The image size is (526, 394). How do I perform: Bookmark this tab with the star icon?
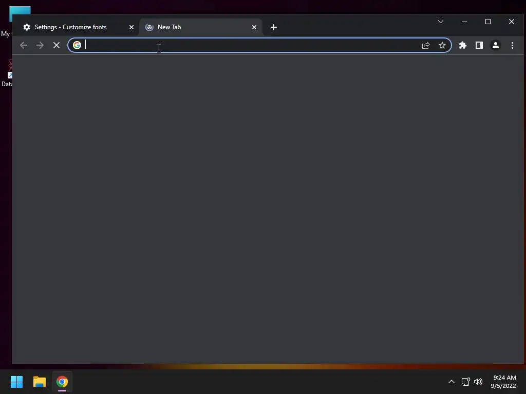pos(442,45)
